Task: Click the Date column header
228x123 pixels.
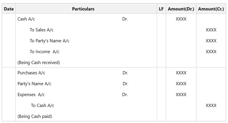Action: (9, 9)
